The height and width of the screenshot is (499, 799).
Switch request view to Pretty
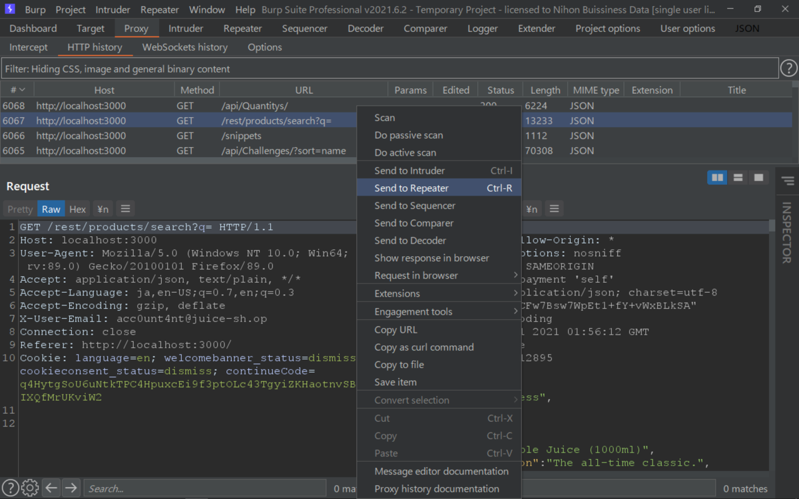[20, 209]
